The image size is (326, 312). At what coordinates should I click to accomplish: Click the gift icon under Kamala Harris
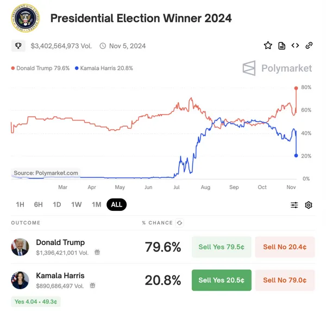(93, 285)
